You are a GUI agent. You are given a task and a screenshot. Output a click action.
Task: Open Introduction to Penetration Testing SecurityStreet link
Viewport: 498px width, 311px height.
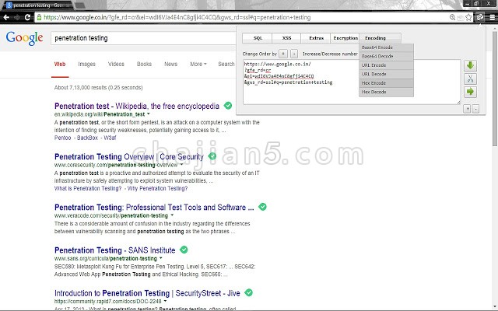click(x=147, y=293)
